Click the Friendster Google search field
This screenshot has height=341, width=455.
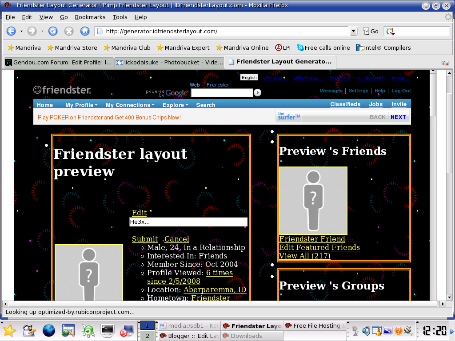(x=222, y=93)
